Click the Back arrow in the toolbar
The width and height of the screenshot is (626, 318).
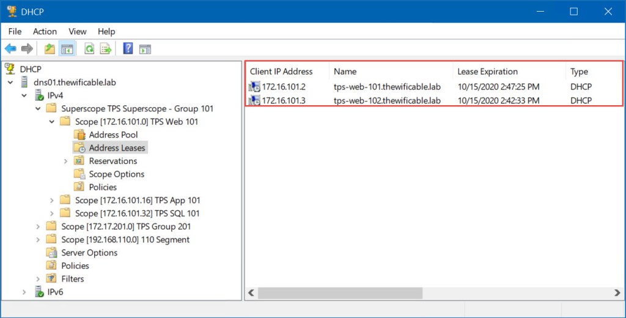[10, 49]
